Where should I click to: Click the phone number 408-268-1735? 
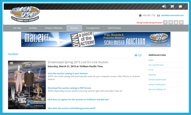pos(149,15)
